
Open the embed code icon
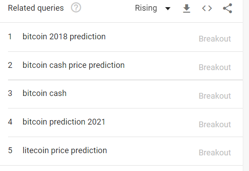(x=207, y=8)
